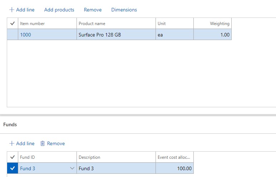
Task: Click Remove in the products toolbar
Action: (x=93, y=10)
